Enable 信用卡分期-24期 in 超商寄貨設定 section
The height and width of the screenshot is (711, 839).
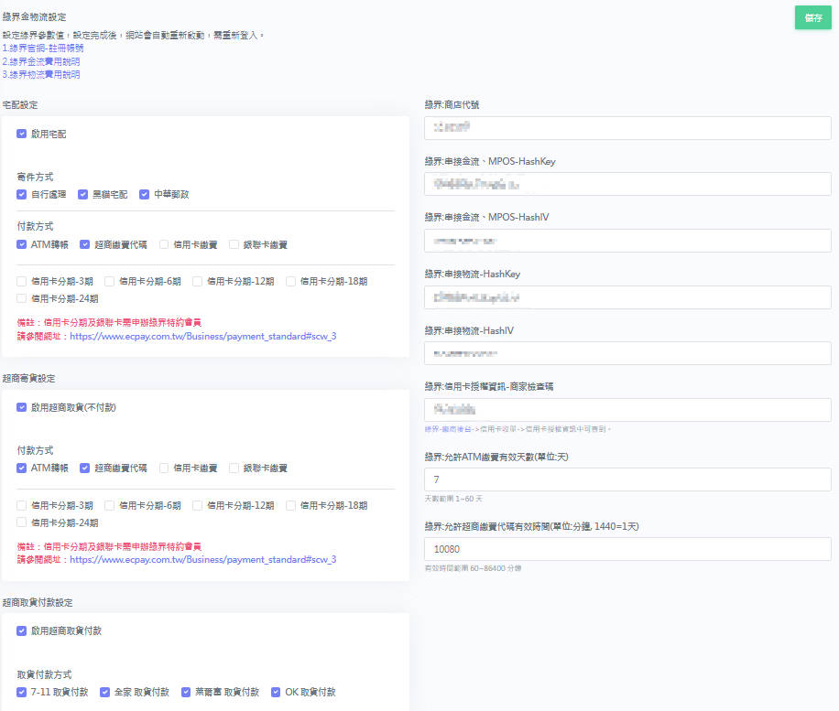click(x=22, y=522)
